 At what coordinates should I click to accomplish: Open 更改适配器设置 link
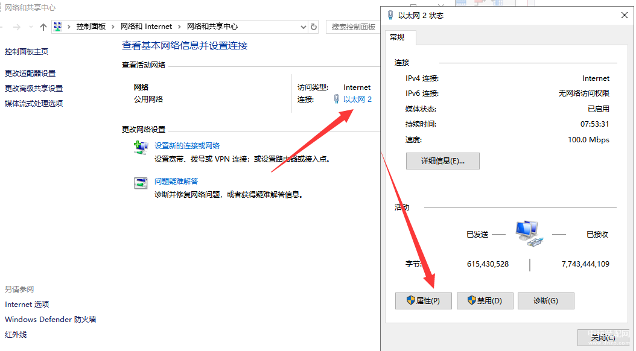coord(30,74)
